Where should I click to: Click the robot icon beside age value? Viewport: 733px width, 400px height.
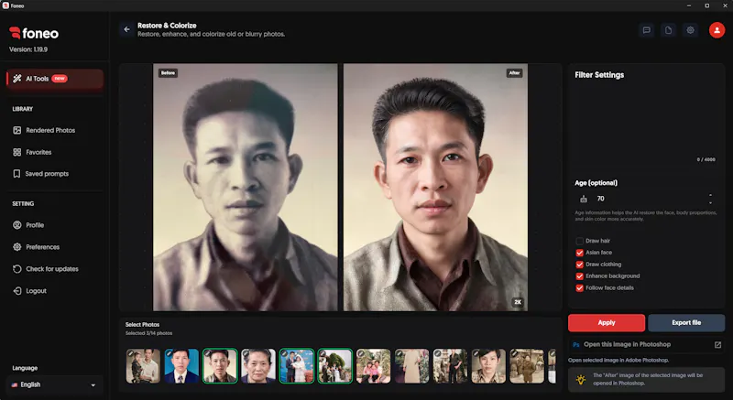click(584, 199)
